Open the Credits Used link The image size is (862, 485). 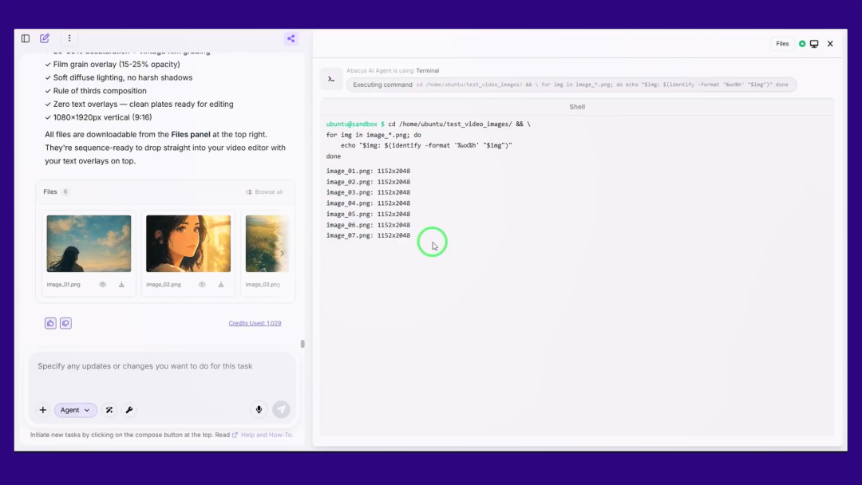pyautogui.click(x=255, y=323)
